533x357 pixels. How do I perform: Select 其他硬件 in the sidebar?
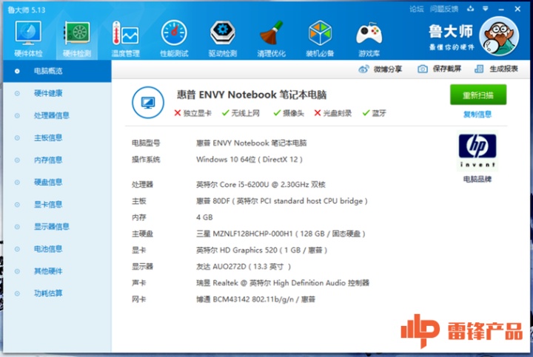(x=57, y=271)
